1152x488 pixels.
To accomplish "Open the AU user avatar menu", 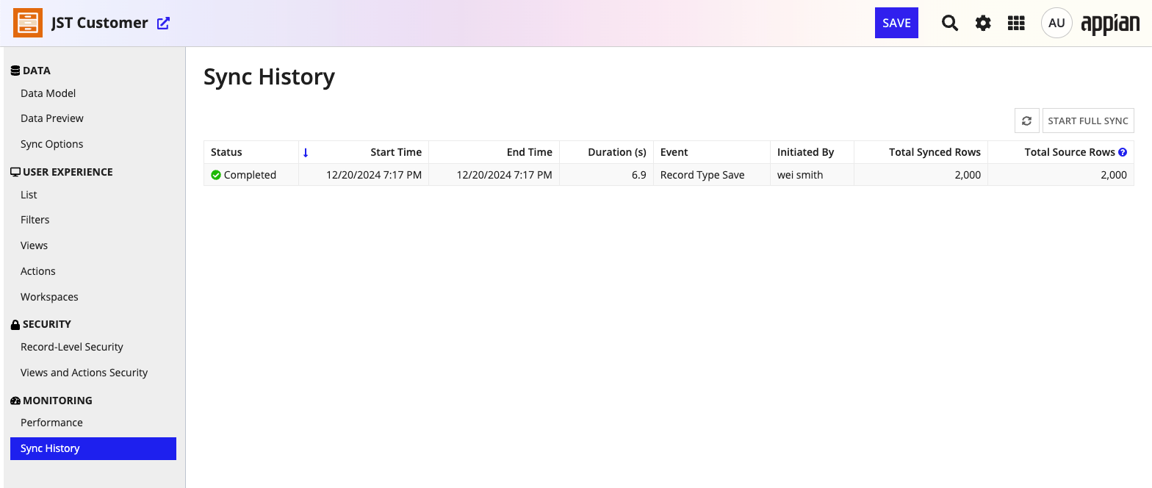I will click(1056, 23).
